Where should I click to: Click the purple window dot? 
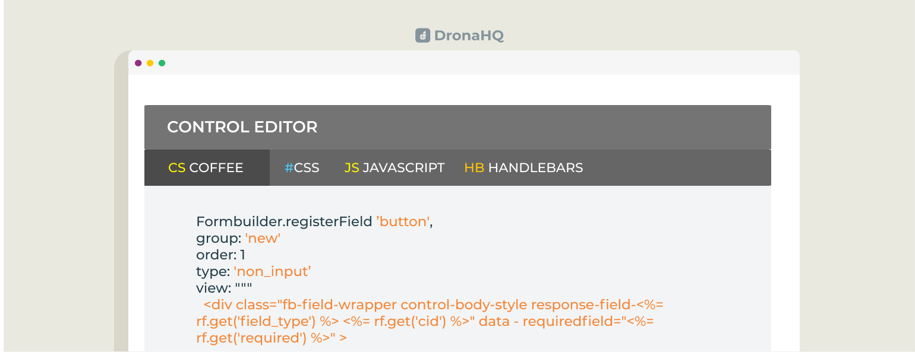[138, 62]
